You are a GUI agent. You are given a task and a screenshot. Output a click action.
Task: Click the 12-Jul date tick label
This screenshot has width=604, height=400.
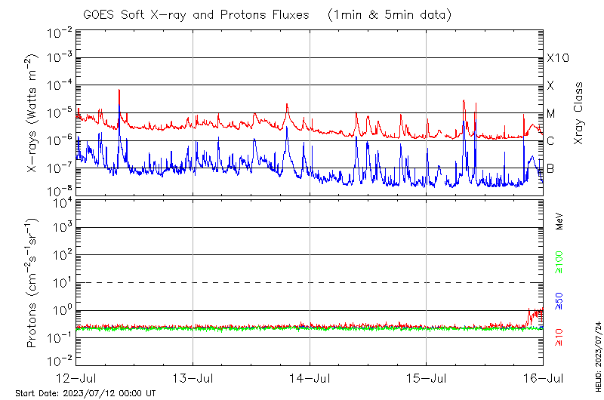[77, 376]
